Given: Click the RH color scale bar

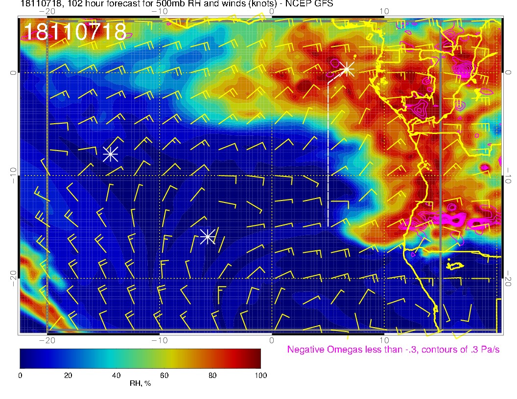Looking at the screenshot, I should (140, 358).
